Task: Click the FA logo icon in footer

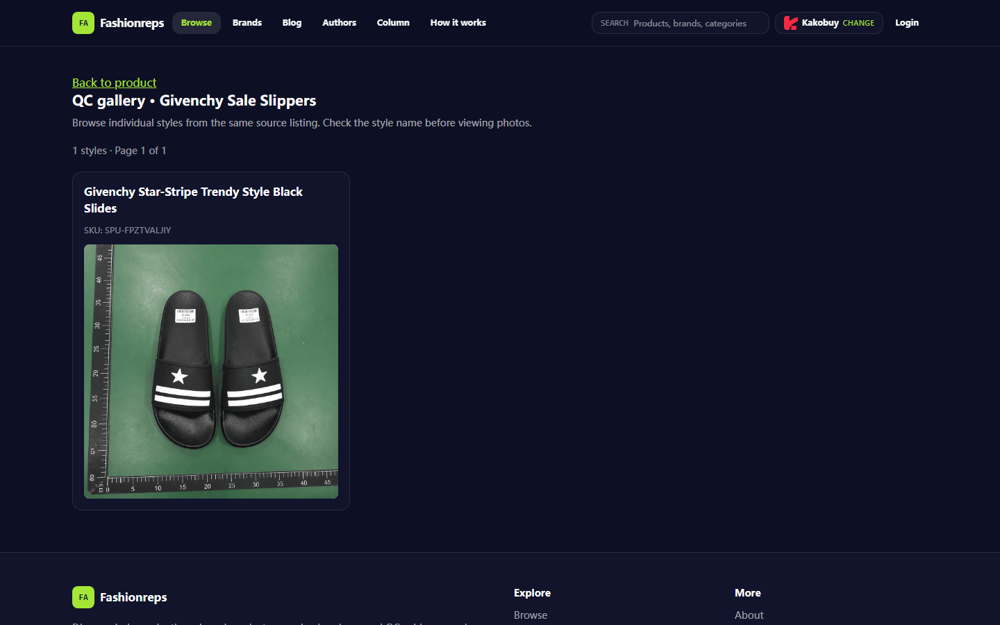Action: [x=83, y=597]
